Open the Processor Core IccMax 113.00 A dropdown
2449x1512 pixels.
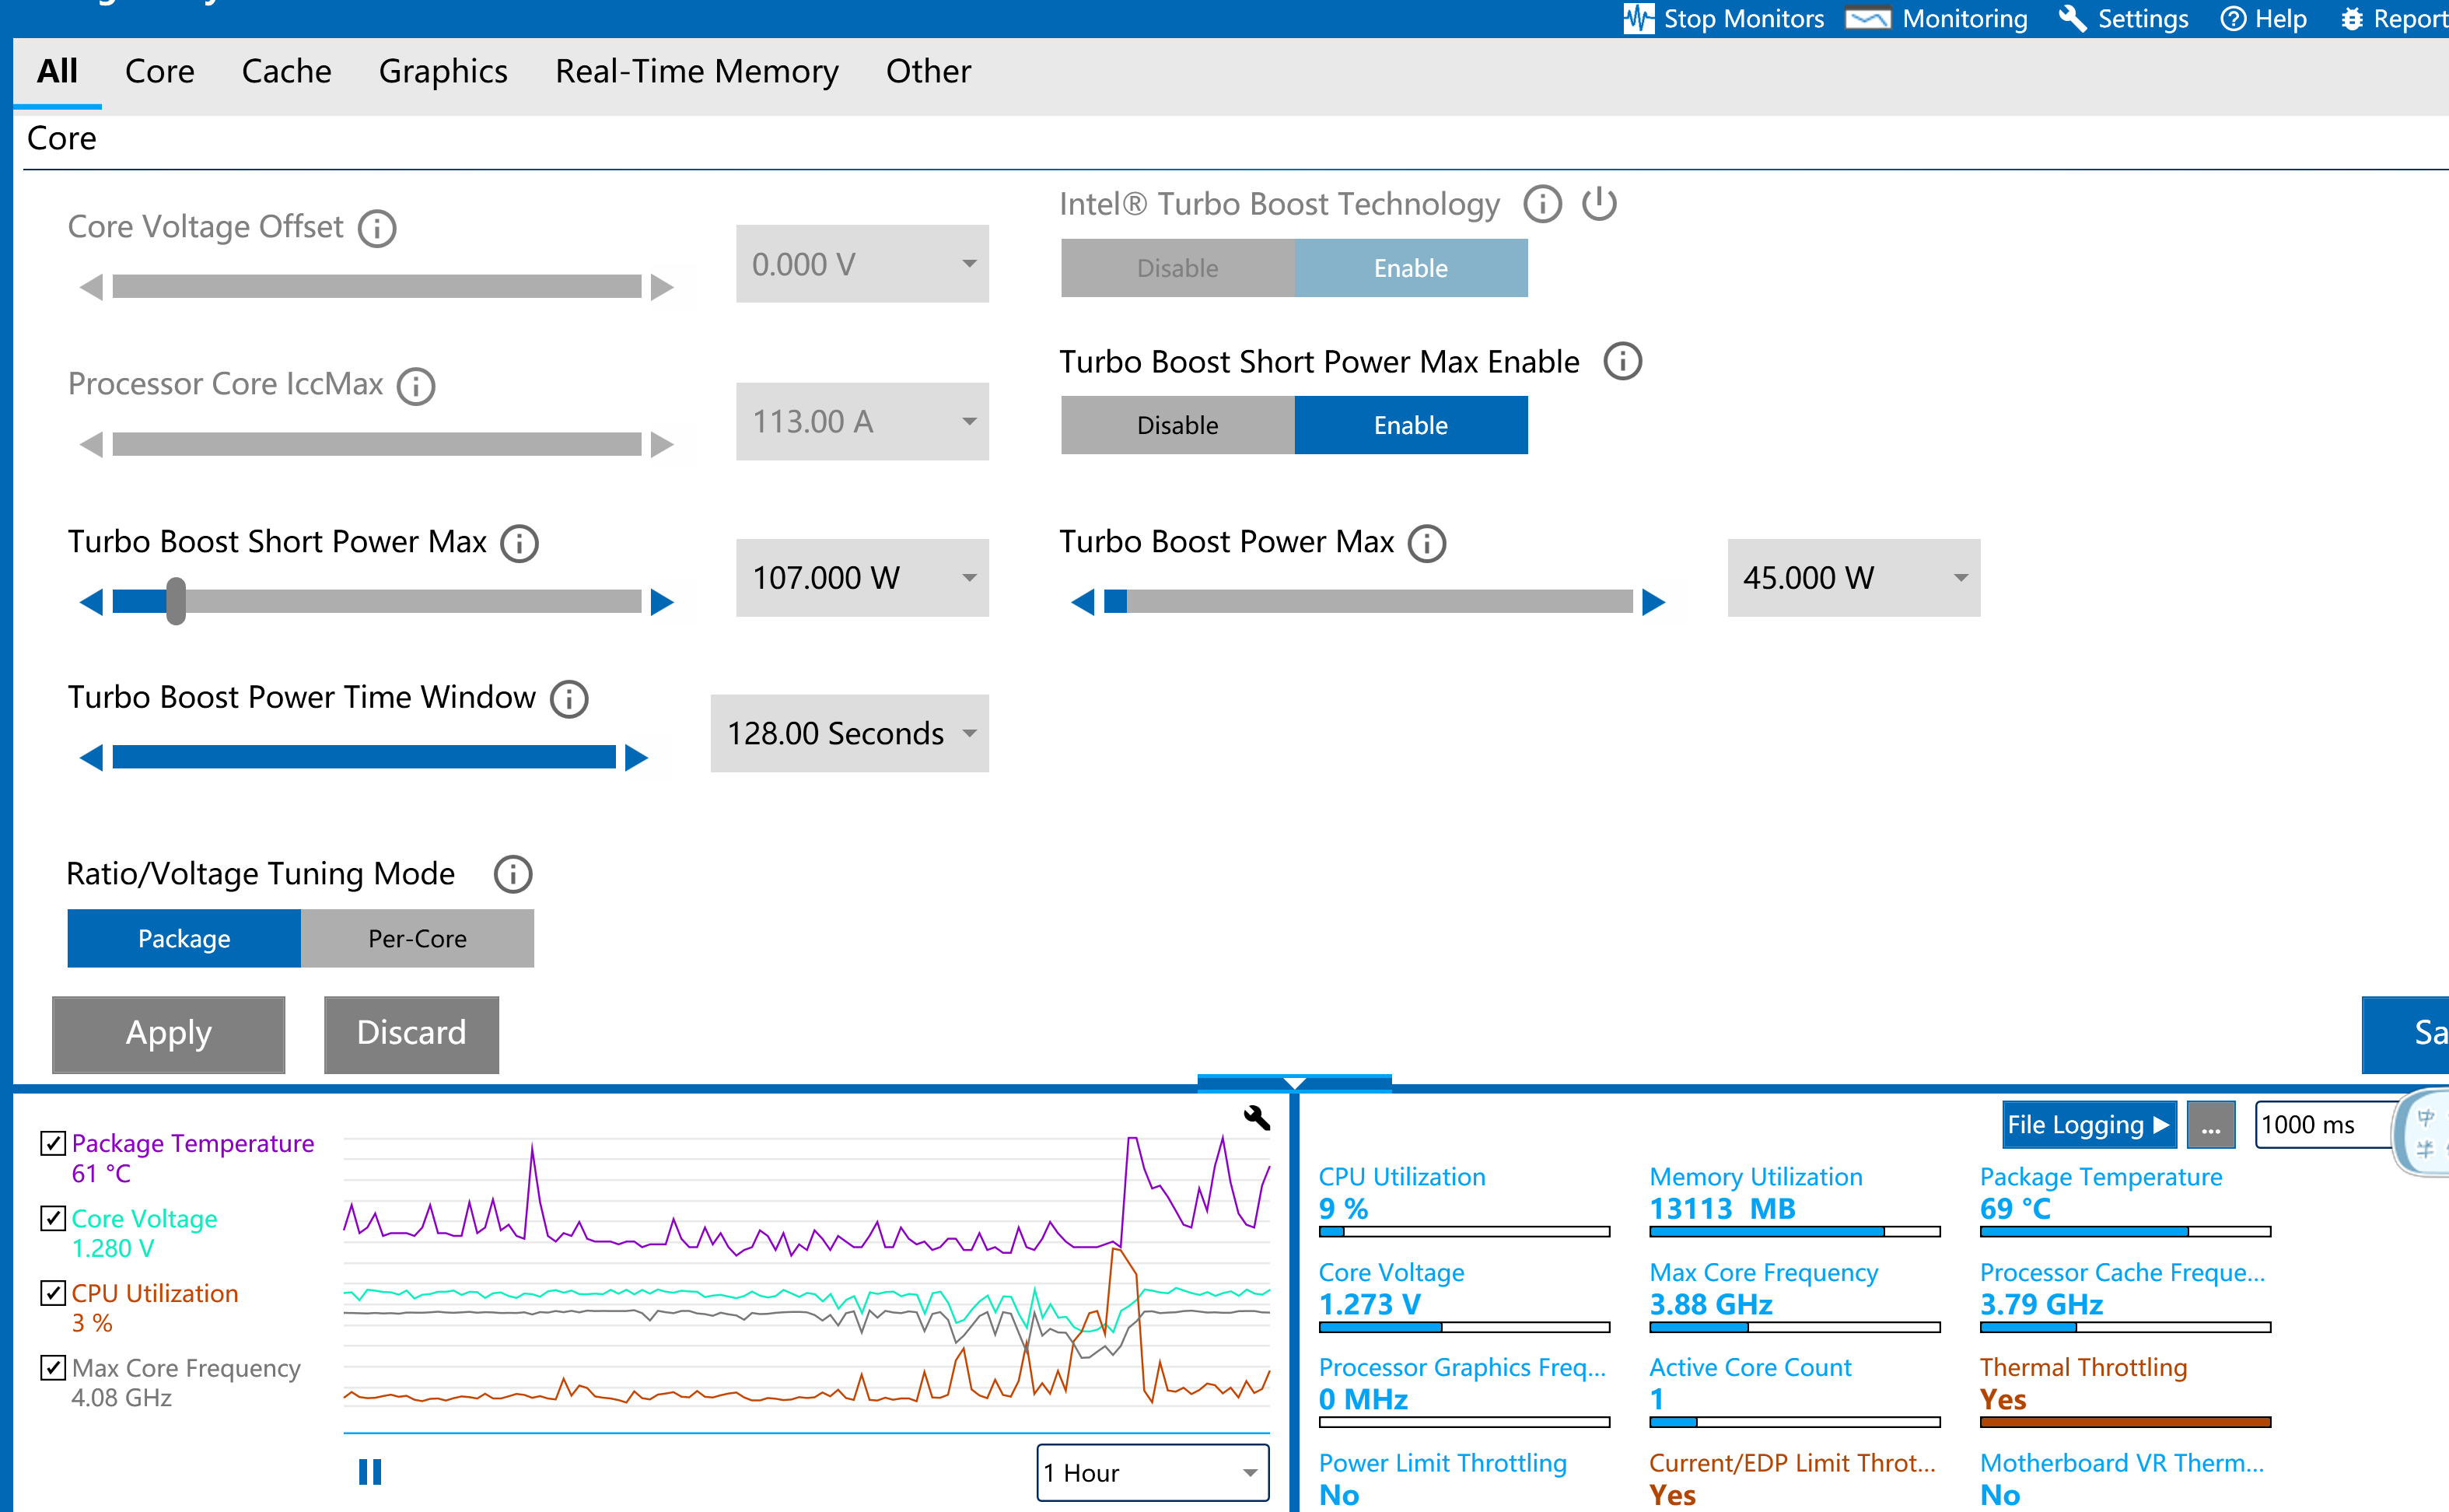click(x=862, y=422)
